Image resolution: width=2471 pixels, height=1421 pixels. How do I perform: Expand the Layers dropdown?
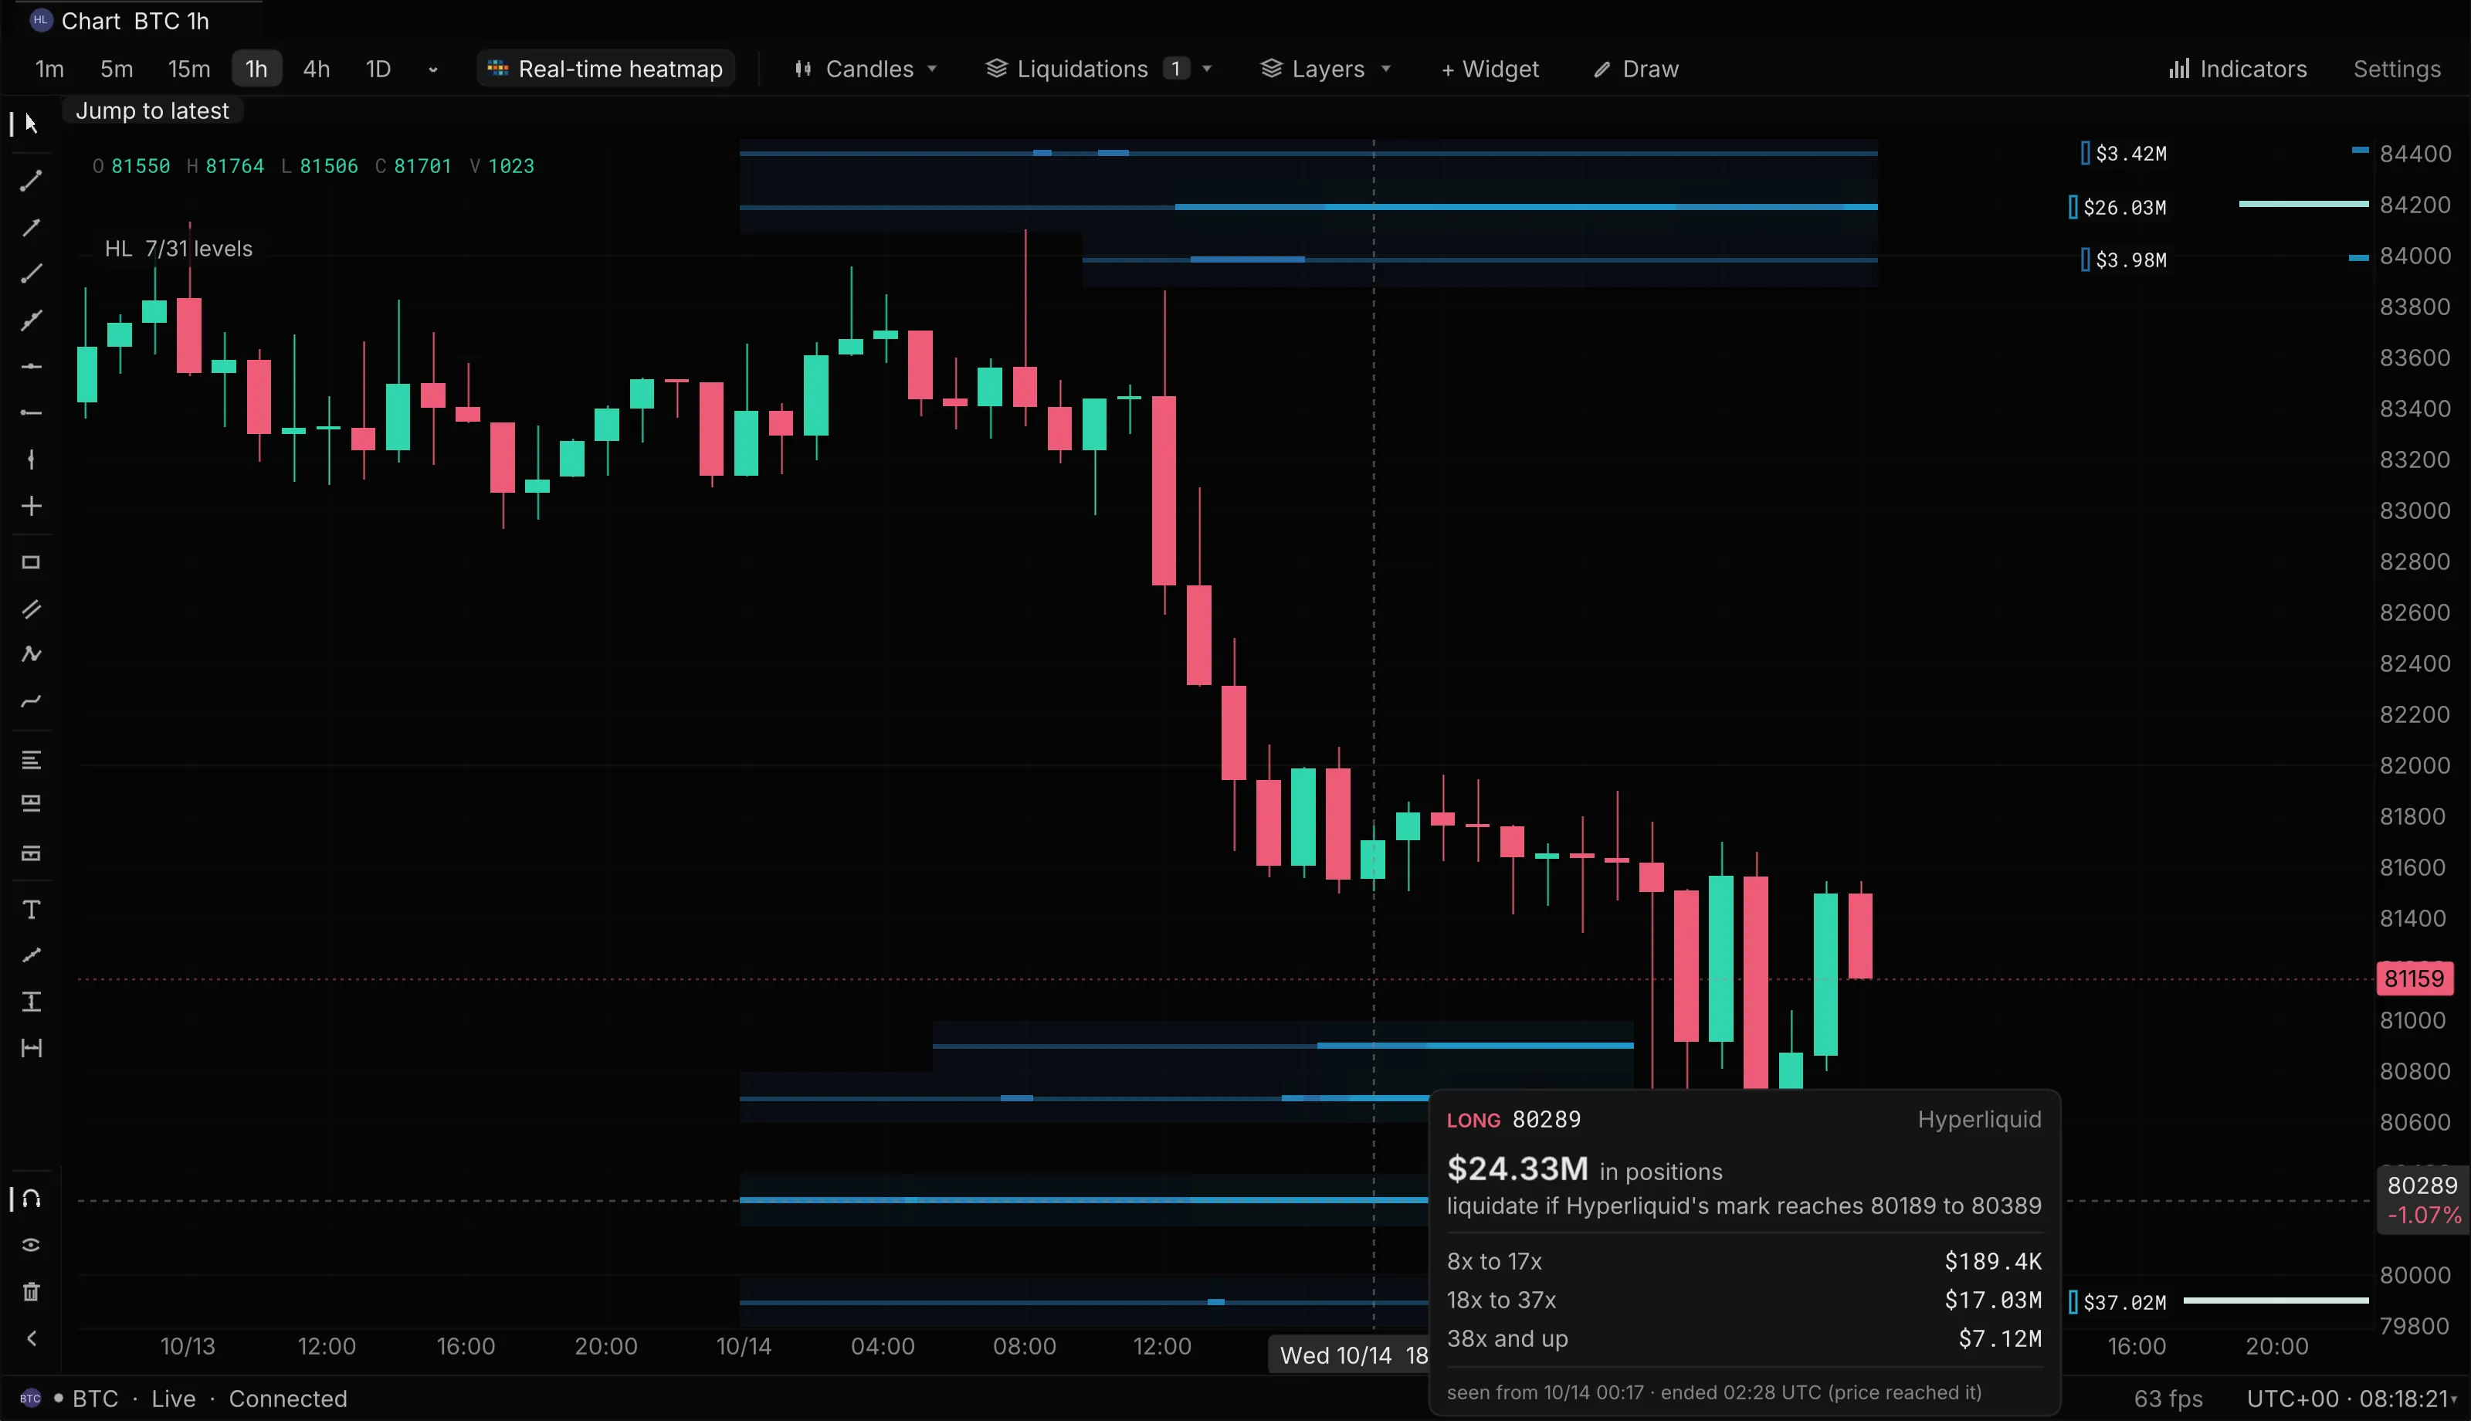(x=1327, y=68)
